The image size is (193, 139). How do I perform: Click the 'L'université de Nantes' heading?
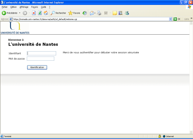click(x=33, y=44)
